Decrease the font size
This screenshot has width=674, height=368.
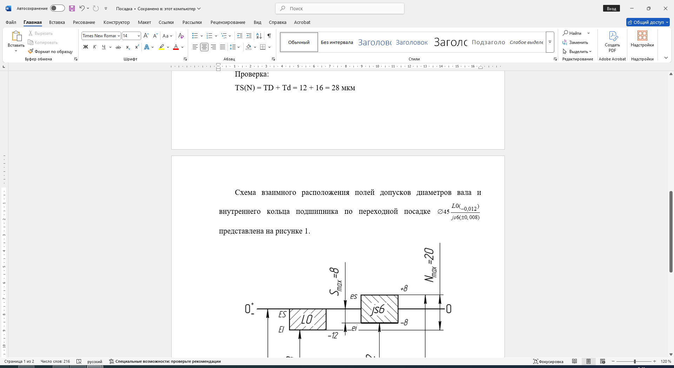(x=156, y=36)
